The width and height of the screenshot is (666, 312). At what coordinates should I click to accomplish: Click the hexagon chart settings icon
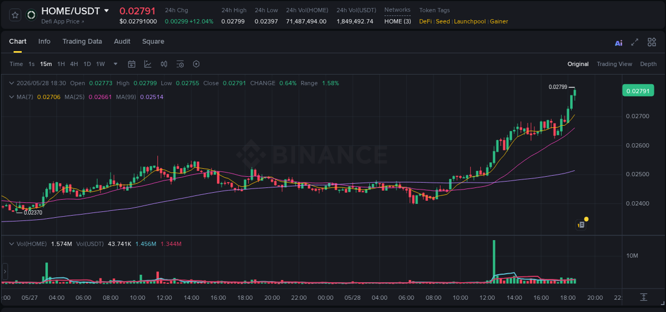click(x=196, y=64)
